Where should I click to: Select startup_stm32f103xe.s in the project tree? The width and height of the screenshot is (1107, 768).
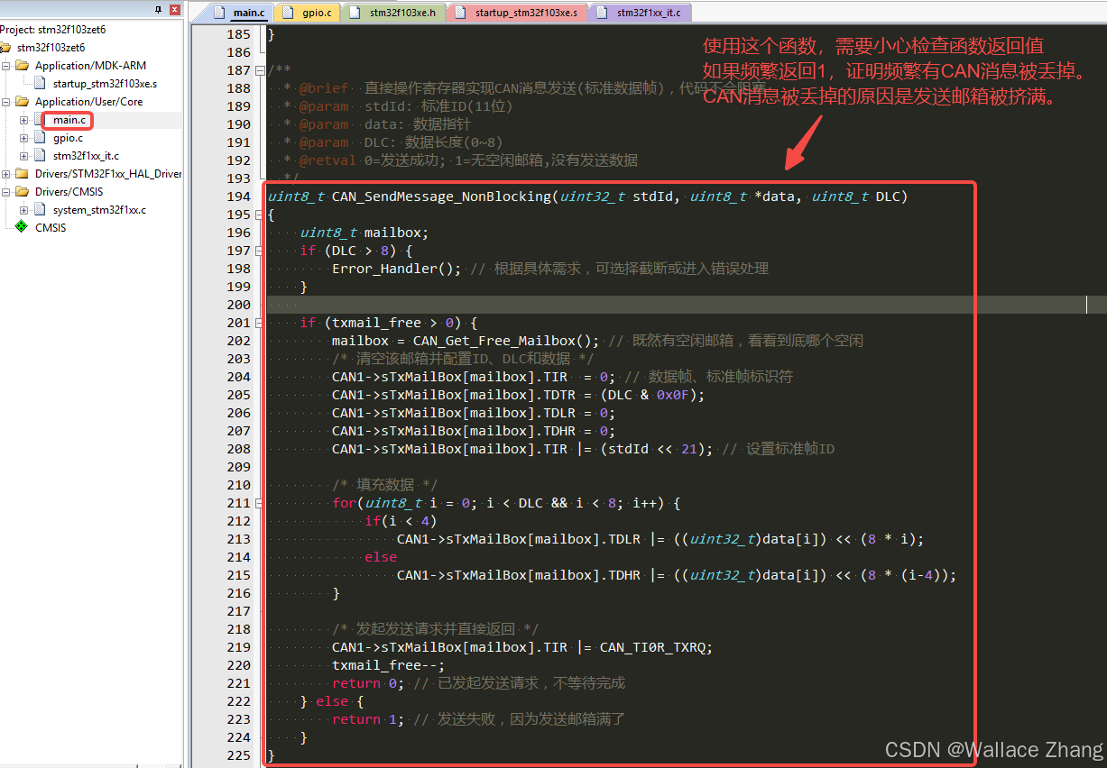click(105, 84)
